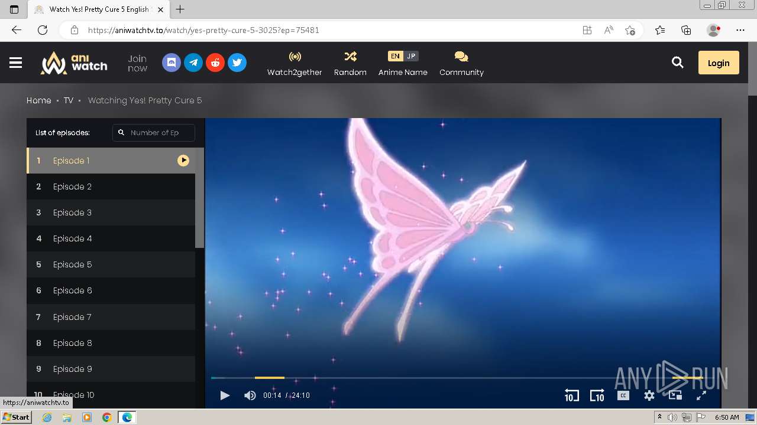Open the Twitter icon link

237,63
